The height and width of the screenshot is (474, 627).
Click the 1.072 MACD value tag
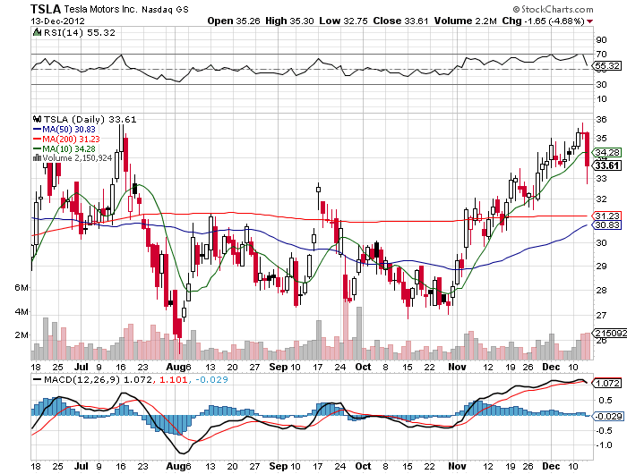pyautogui.click(x=608, y=384)
